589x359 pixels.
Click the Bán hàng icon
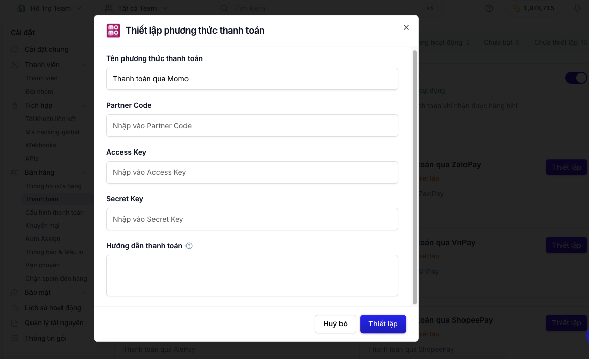pyautogui.click(x=15, y=173)
